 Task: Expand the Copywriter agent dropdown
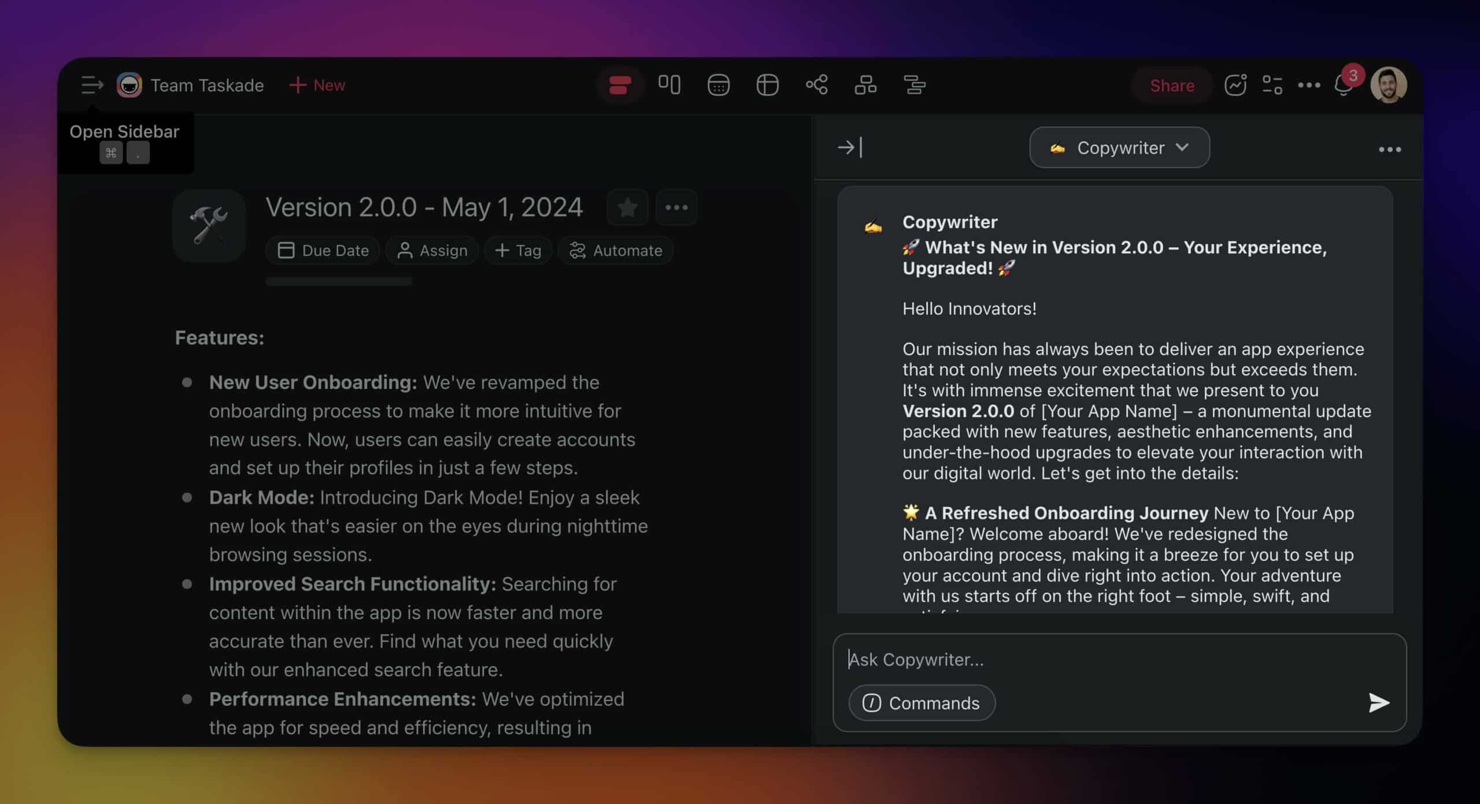click(x=1119, y=148)
